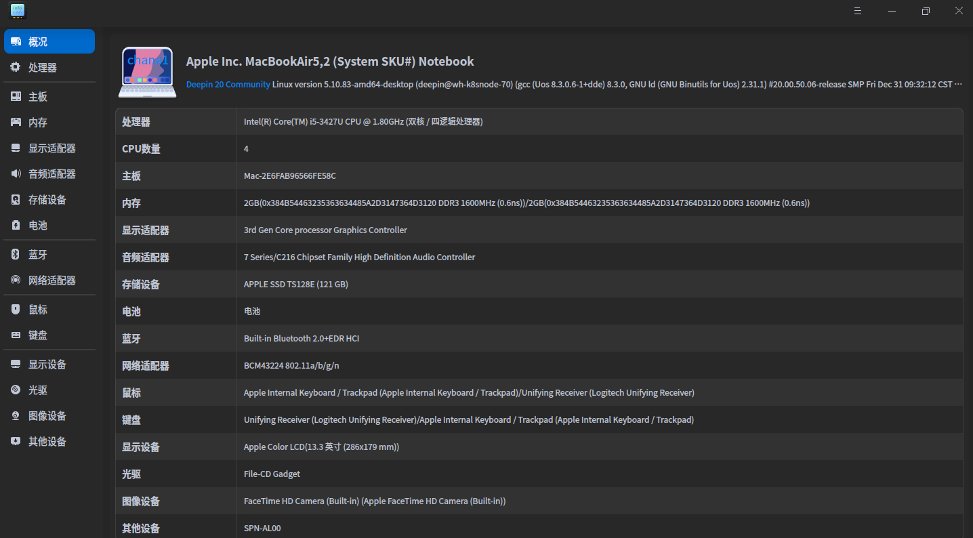Click the 光驱 disc icon in sidebar

[16, 390]
